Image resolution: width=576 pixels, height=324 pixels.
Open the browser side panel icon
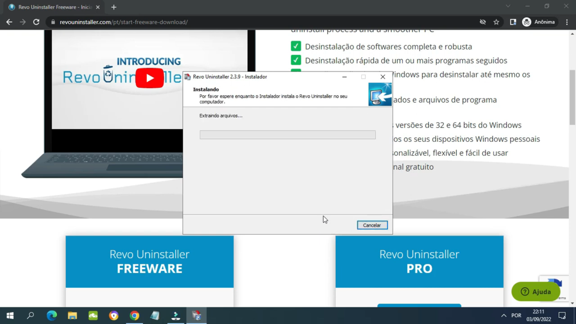513,22
